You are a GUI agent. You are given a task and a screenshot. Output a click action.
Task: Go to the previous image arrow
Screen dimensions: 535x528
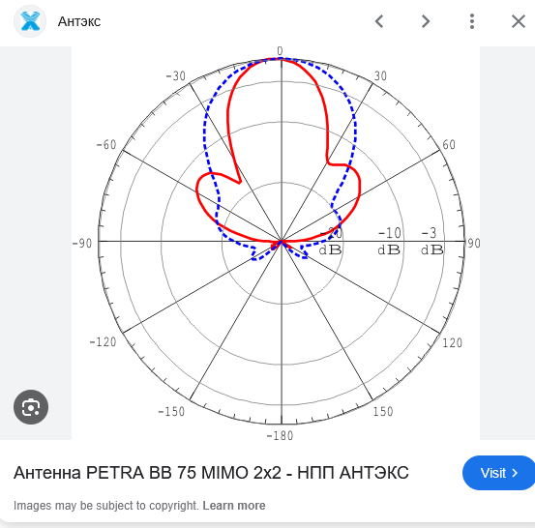[x=379, y=21]
